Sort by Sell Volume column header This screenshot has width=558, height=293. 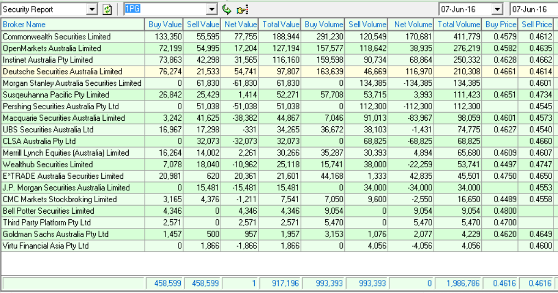366,25
